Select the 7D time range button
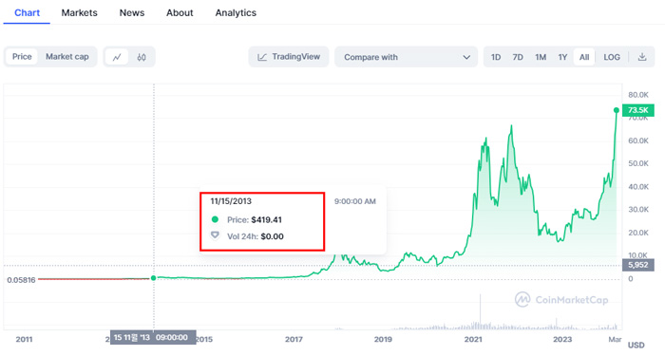665x356 pixels. [x=518, y=57]
